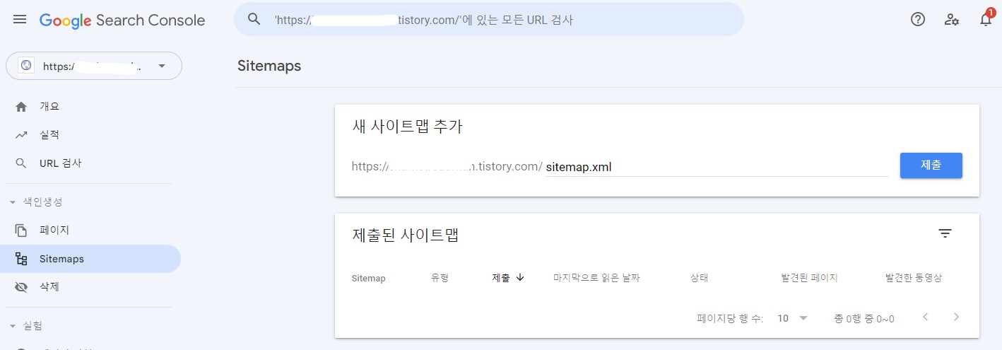Screen dimensions: 1002x350
Task: Open URL 검사 in the sidebar
Action: click(x=90, y=163)
